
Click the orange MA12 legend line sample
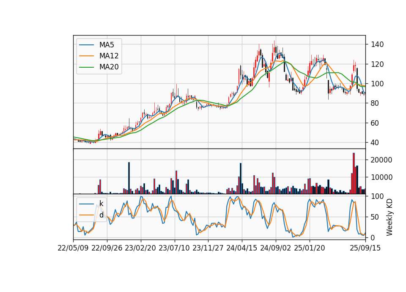87,56
